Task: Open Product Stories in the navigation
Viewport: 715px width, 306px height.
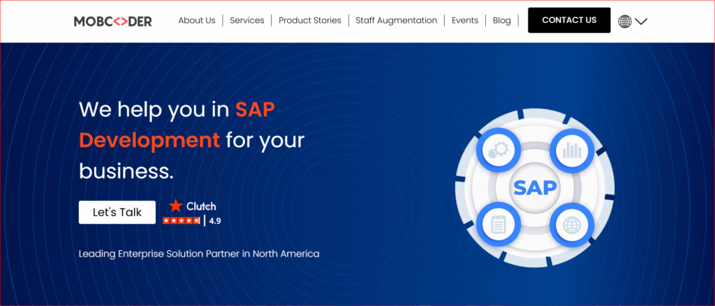Action: (x=310, y=20)
